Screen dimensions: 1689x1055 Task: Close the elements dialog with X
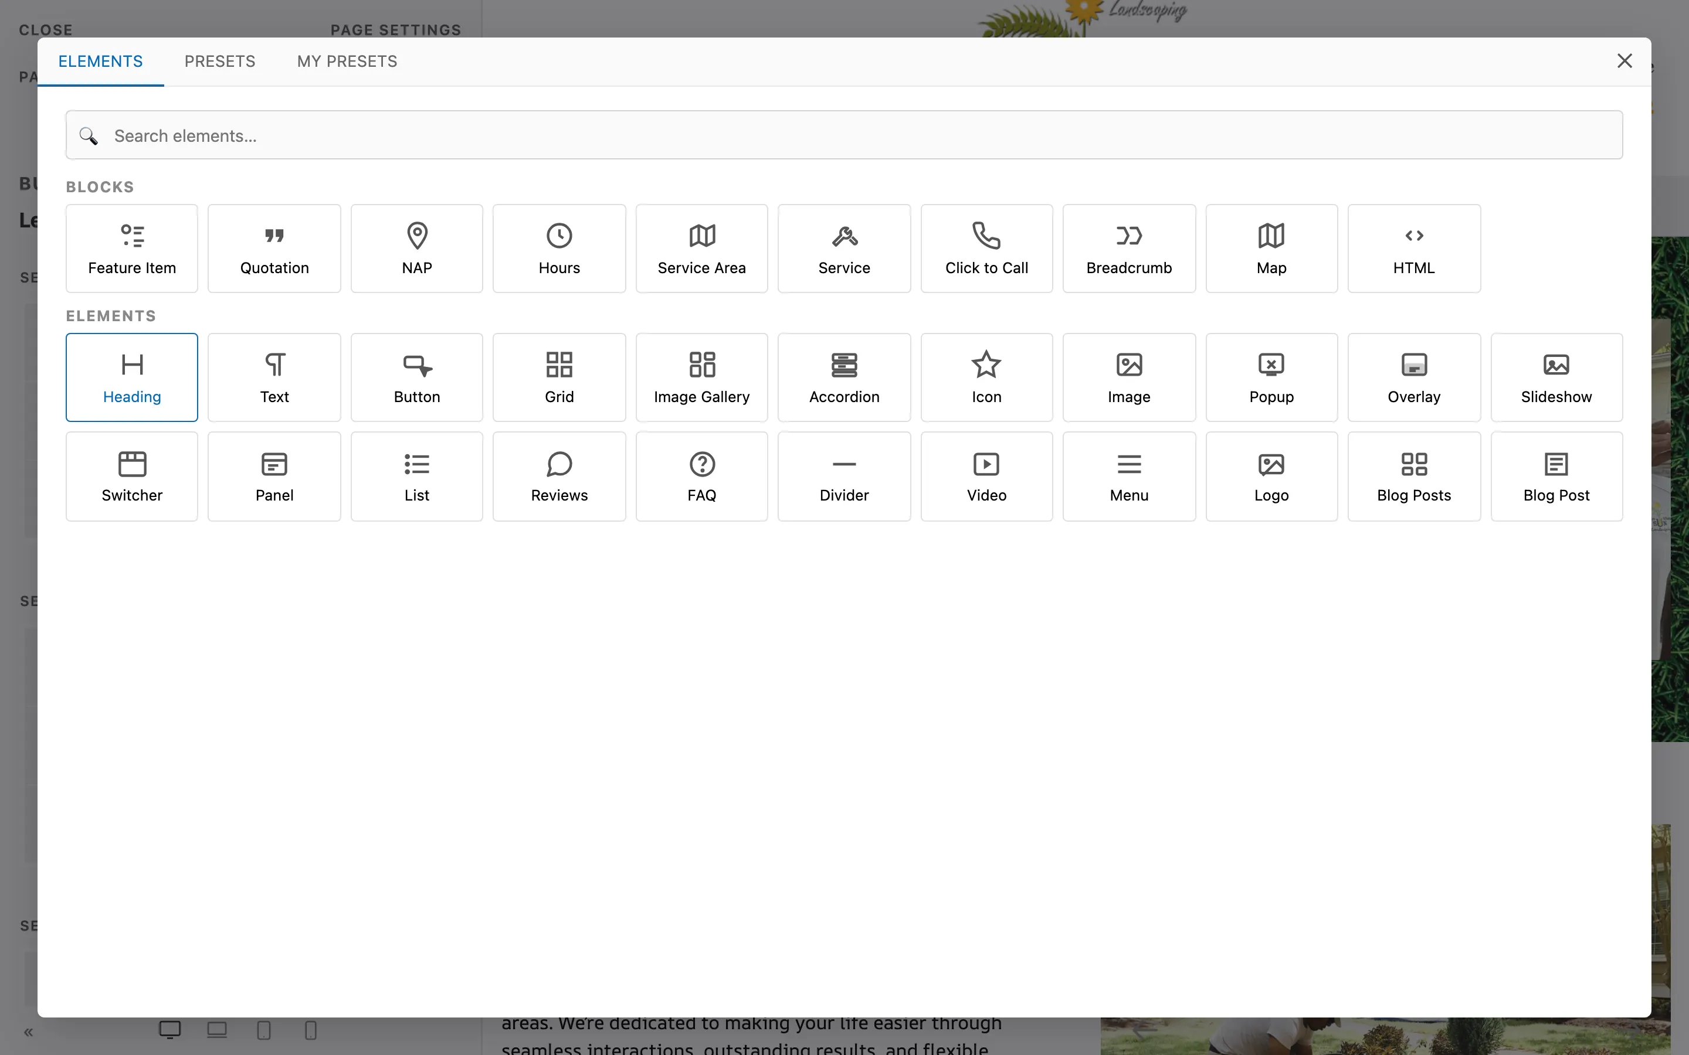(1625, 61)
